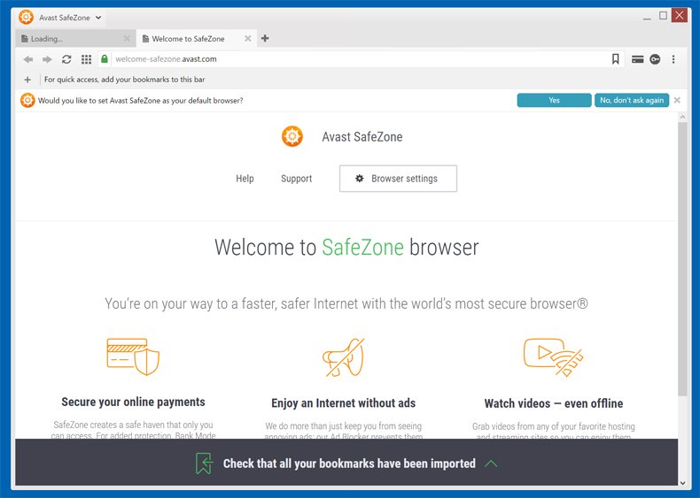This screenshot has width=700, height=498.
Task: Click Check that all your bookmarks have been imported
Action: [x=349, y=464]
